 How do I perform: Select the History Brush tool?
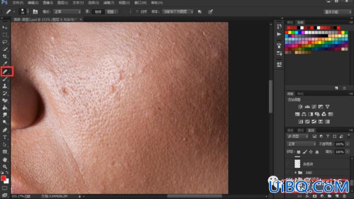[5, 93]
